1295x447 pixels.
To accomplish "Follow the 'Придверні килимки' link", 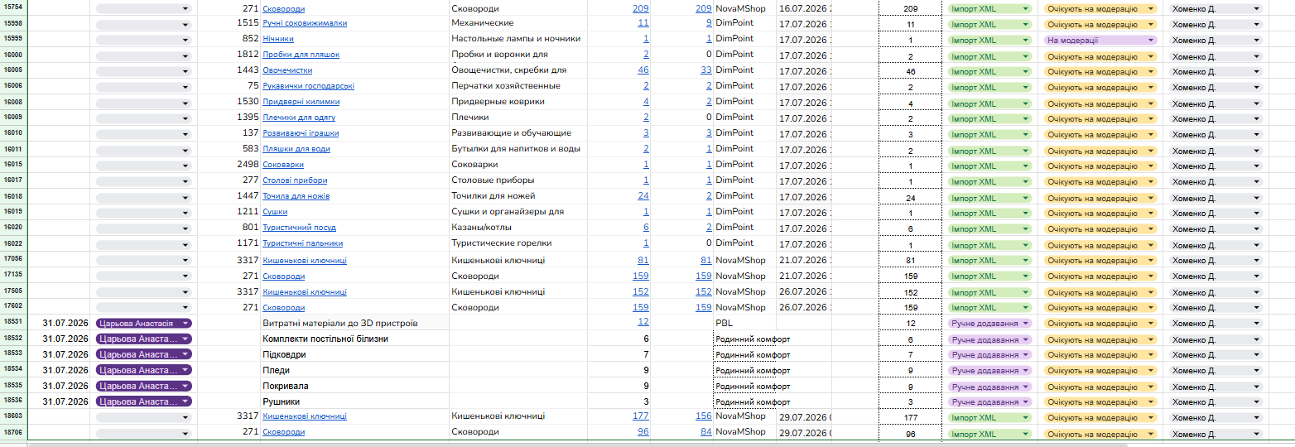I will (x=301, y=102).
